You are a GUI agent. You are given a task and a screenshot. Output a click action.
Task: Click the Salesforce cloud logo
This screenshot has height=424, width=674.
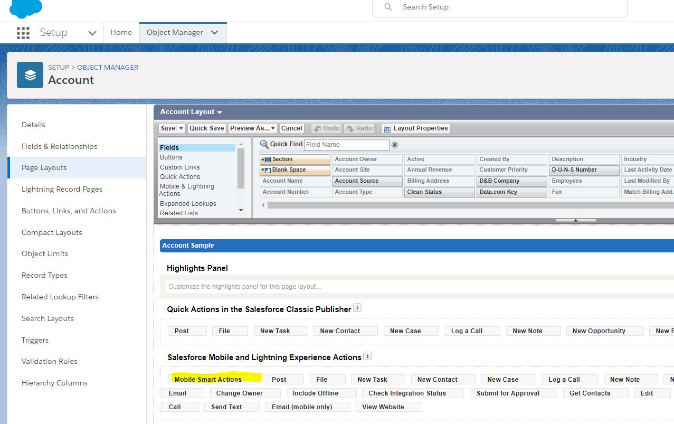(x=26, y=7)
